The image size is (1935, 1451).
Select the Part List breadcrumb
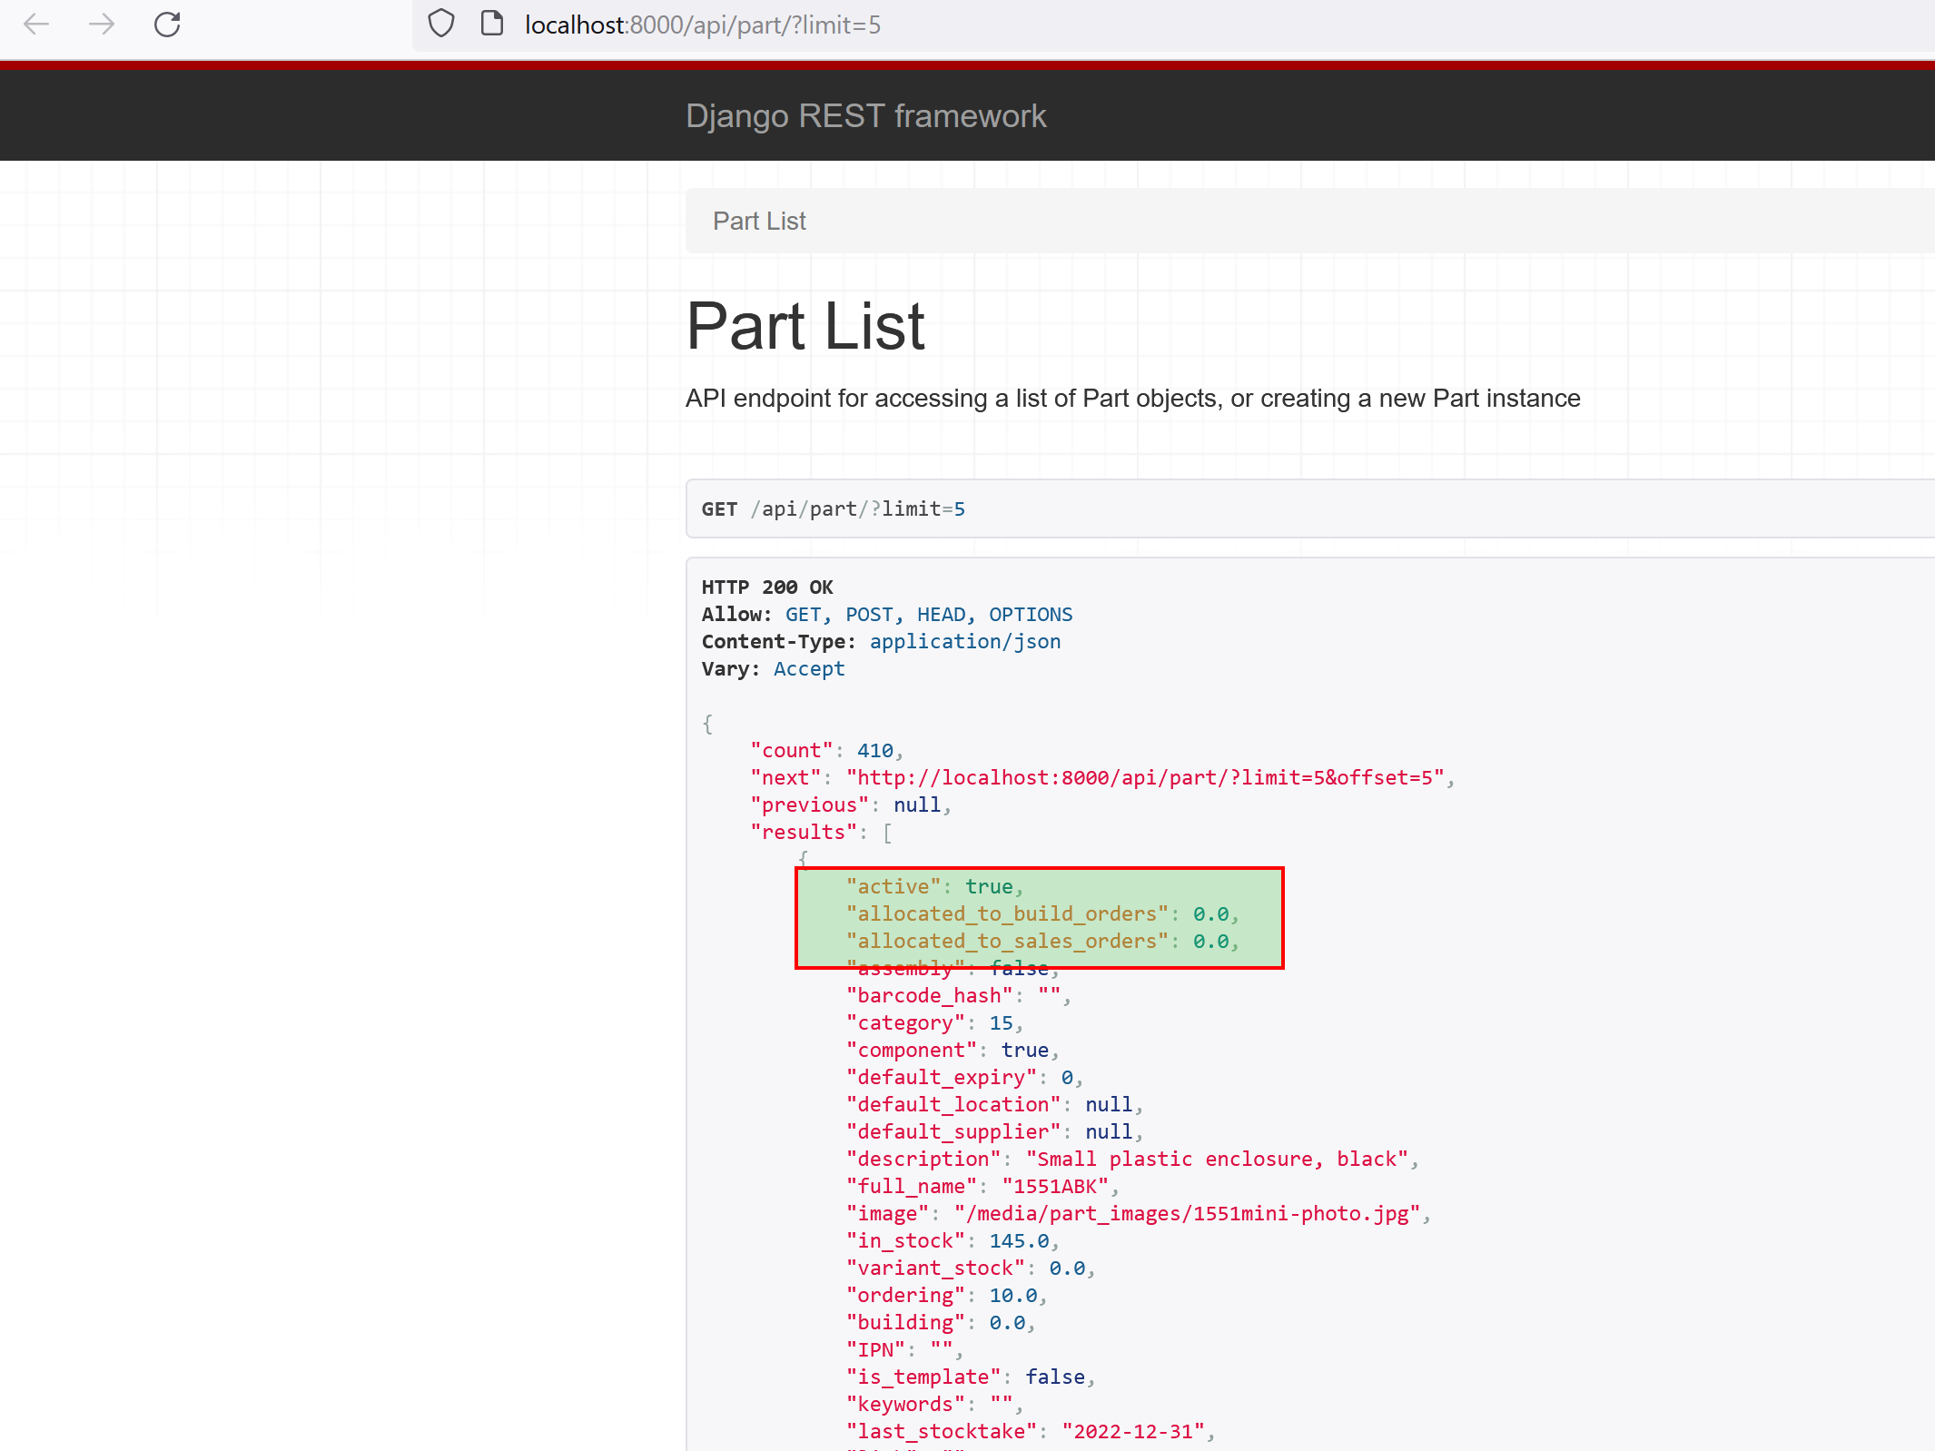pyautogui.click(x=758, y=221)
